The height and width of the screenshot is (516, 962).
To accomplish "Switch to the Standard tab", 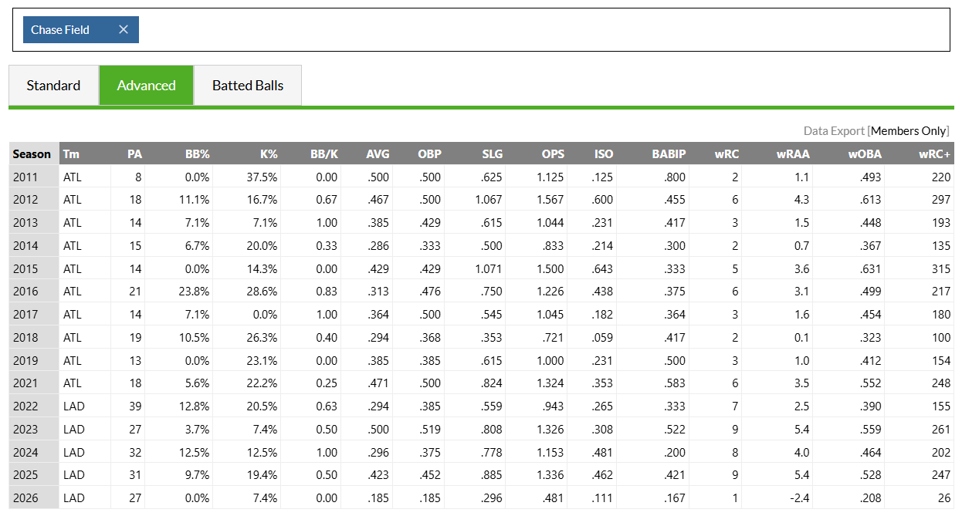I will click(53, 86).
